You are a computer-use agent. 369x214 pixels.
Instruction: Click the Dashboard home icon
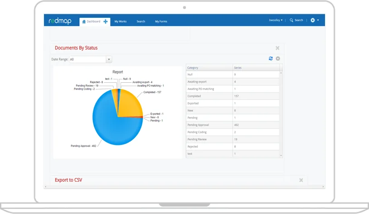[84, 21]
